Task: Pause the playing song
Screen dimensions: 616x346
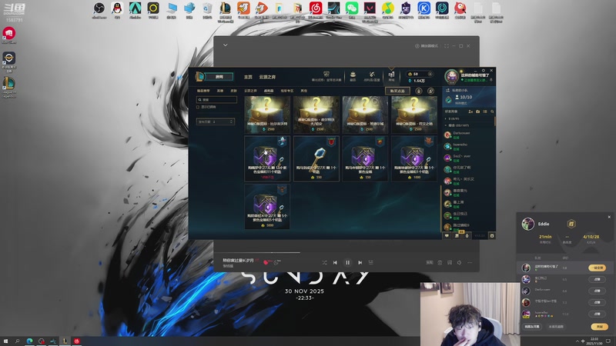Action: point(347,262)
